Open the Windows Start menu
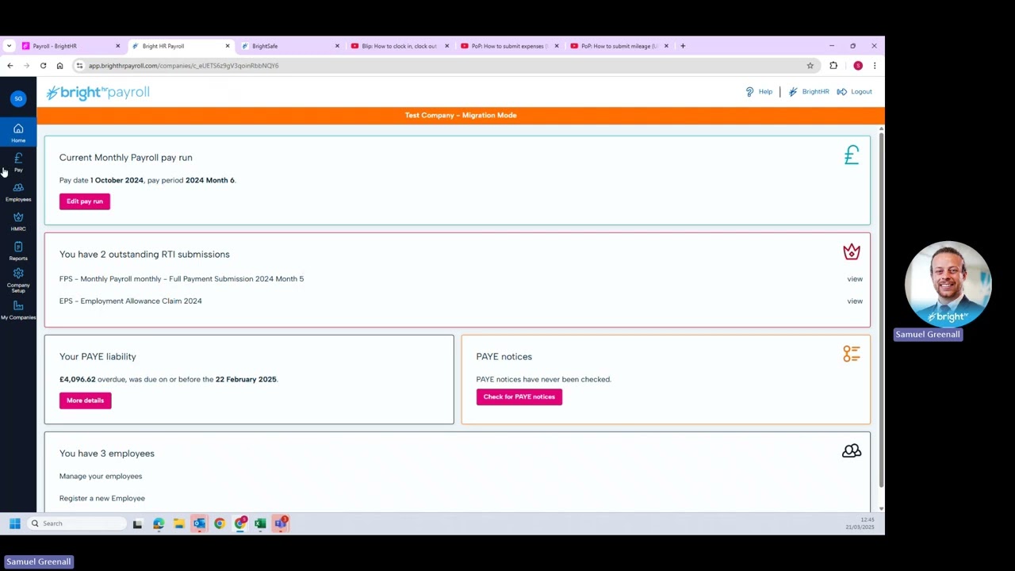This screenshot has height=571, width=1015. (15, 523)
